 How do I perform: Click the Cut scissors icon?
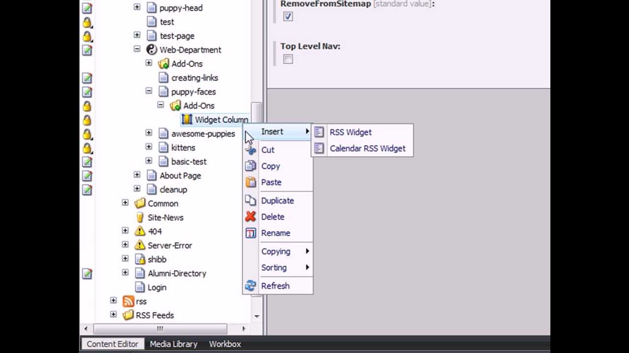pyautogui.click(x=251, y=150)
